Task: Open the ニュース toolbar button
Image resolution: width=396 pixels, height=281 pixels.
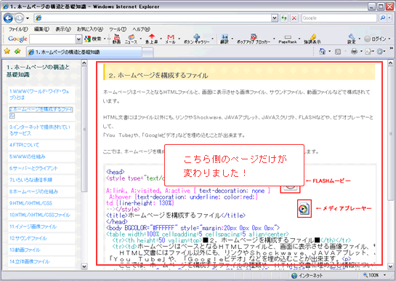Action: [x=131, y=39]
